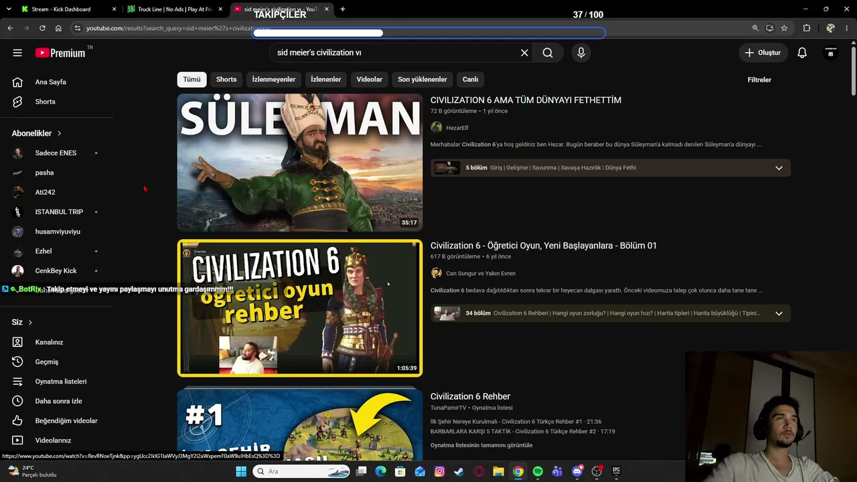Screen dimensions: 857x482
Task: Open Epic Games Launcher from taskbar
Action: [x=616, y=471]
